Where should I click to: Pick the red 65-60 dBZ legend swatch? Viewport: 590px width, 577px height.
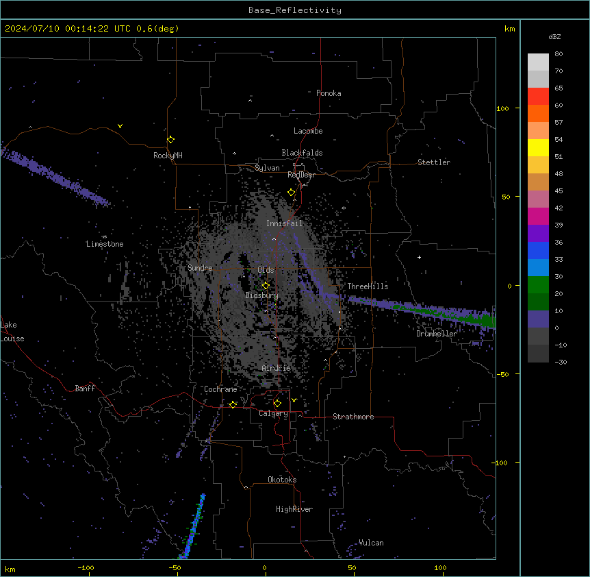tap(538, 97)
